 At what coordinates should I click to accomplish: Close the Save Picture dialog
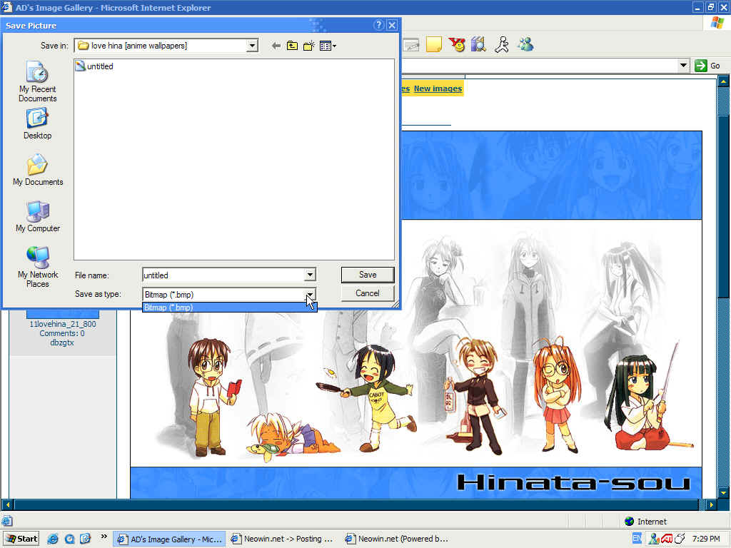[x=393, y=25]
